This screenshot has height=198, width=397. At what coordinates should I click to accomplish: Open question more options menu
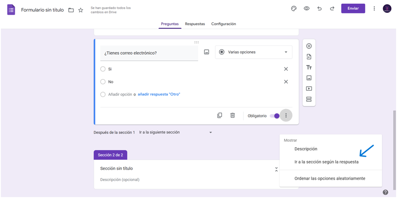(286, 115)
